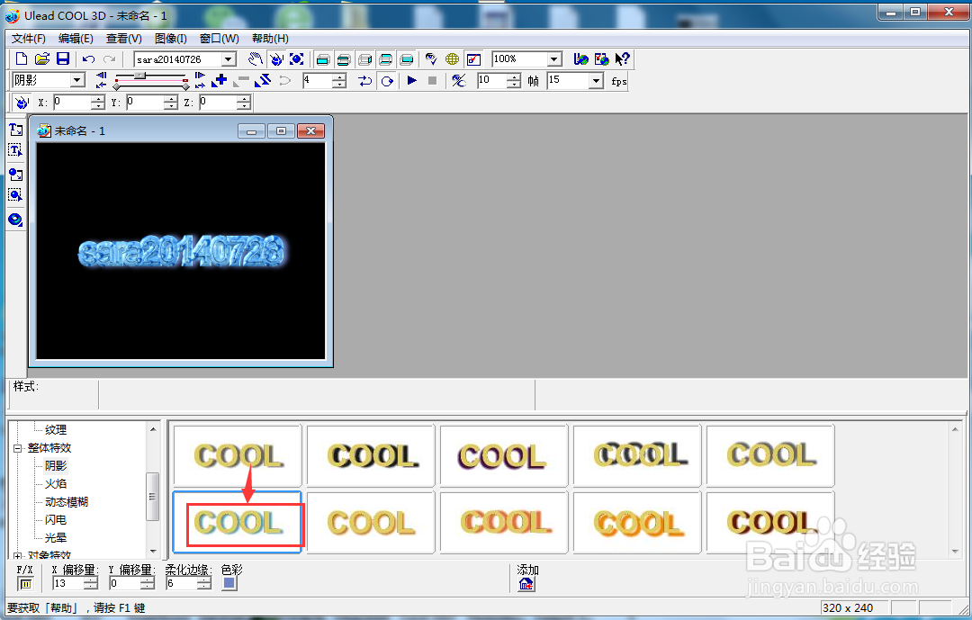Click the 柔化边缘 value field
This screenshot has height=620, width=972.
click(182, 583)
